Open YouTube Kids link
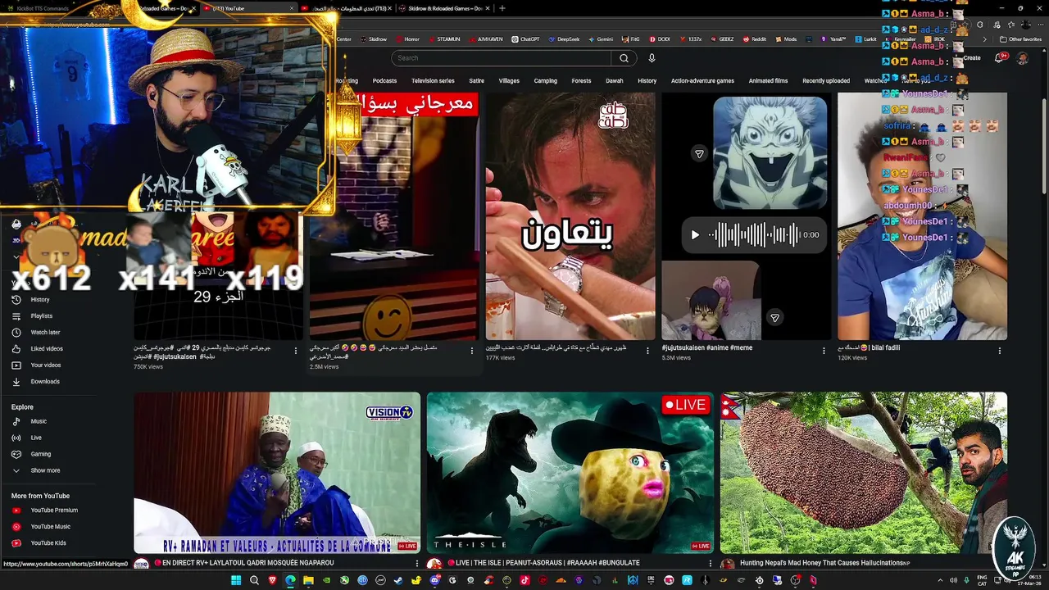 (48, 543)
